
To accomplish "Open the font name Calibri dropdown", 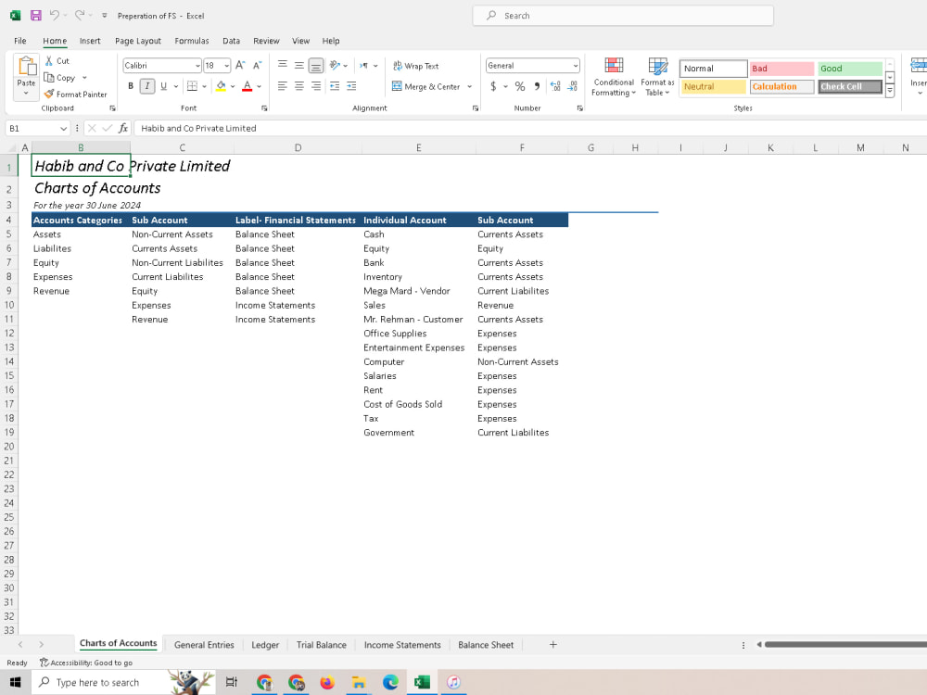I will 197,66.
